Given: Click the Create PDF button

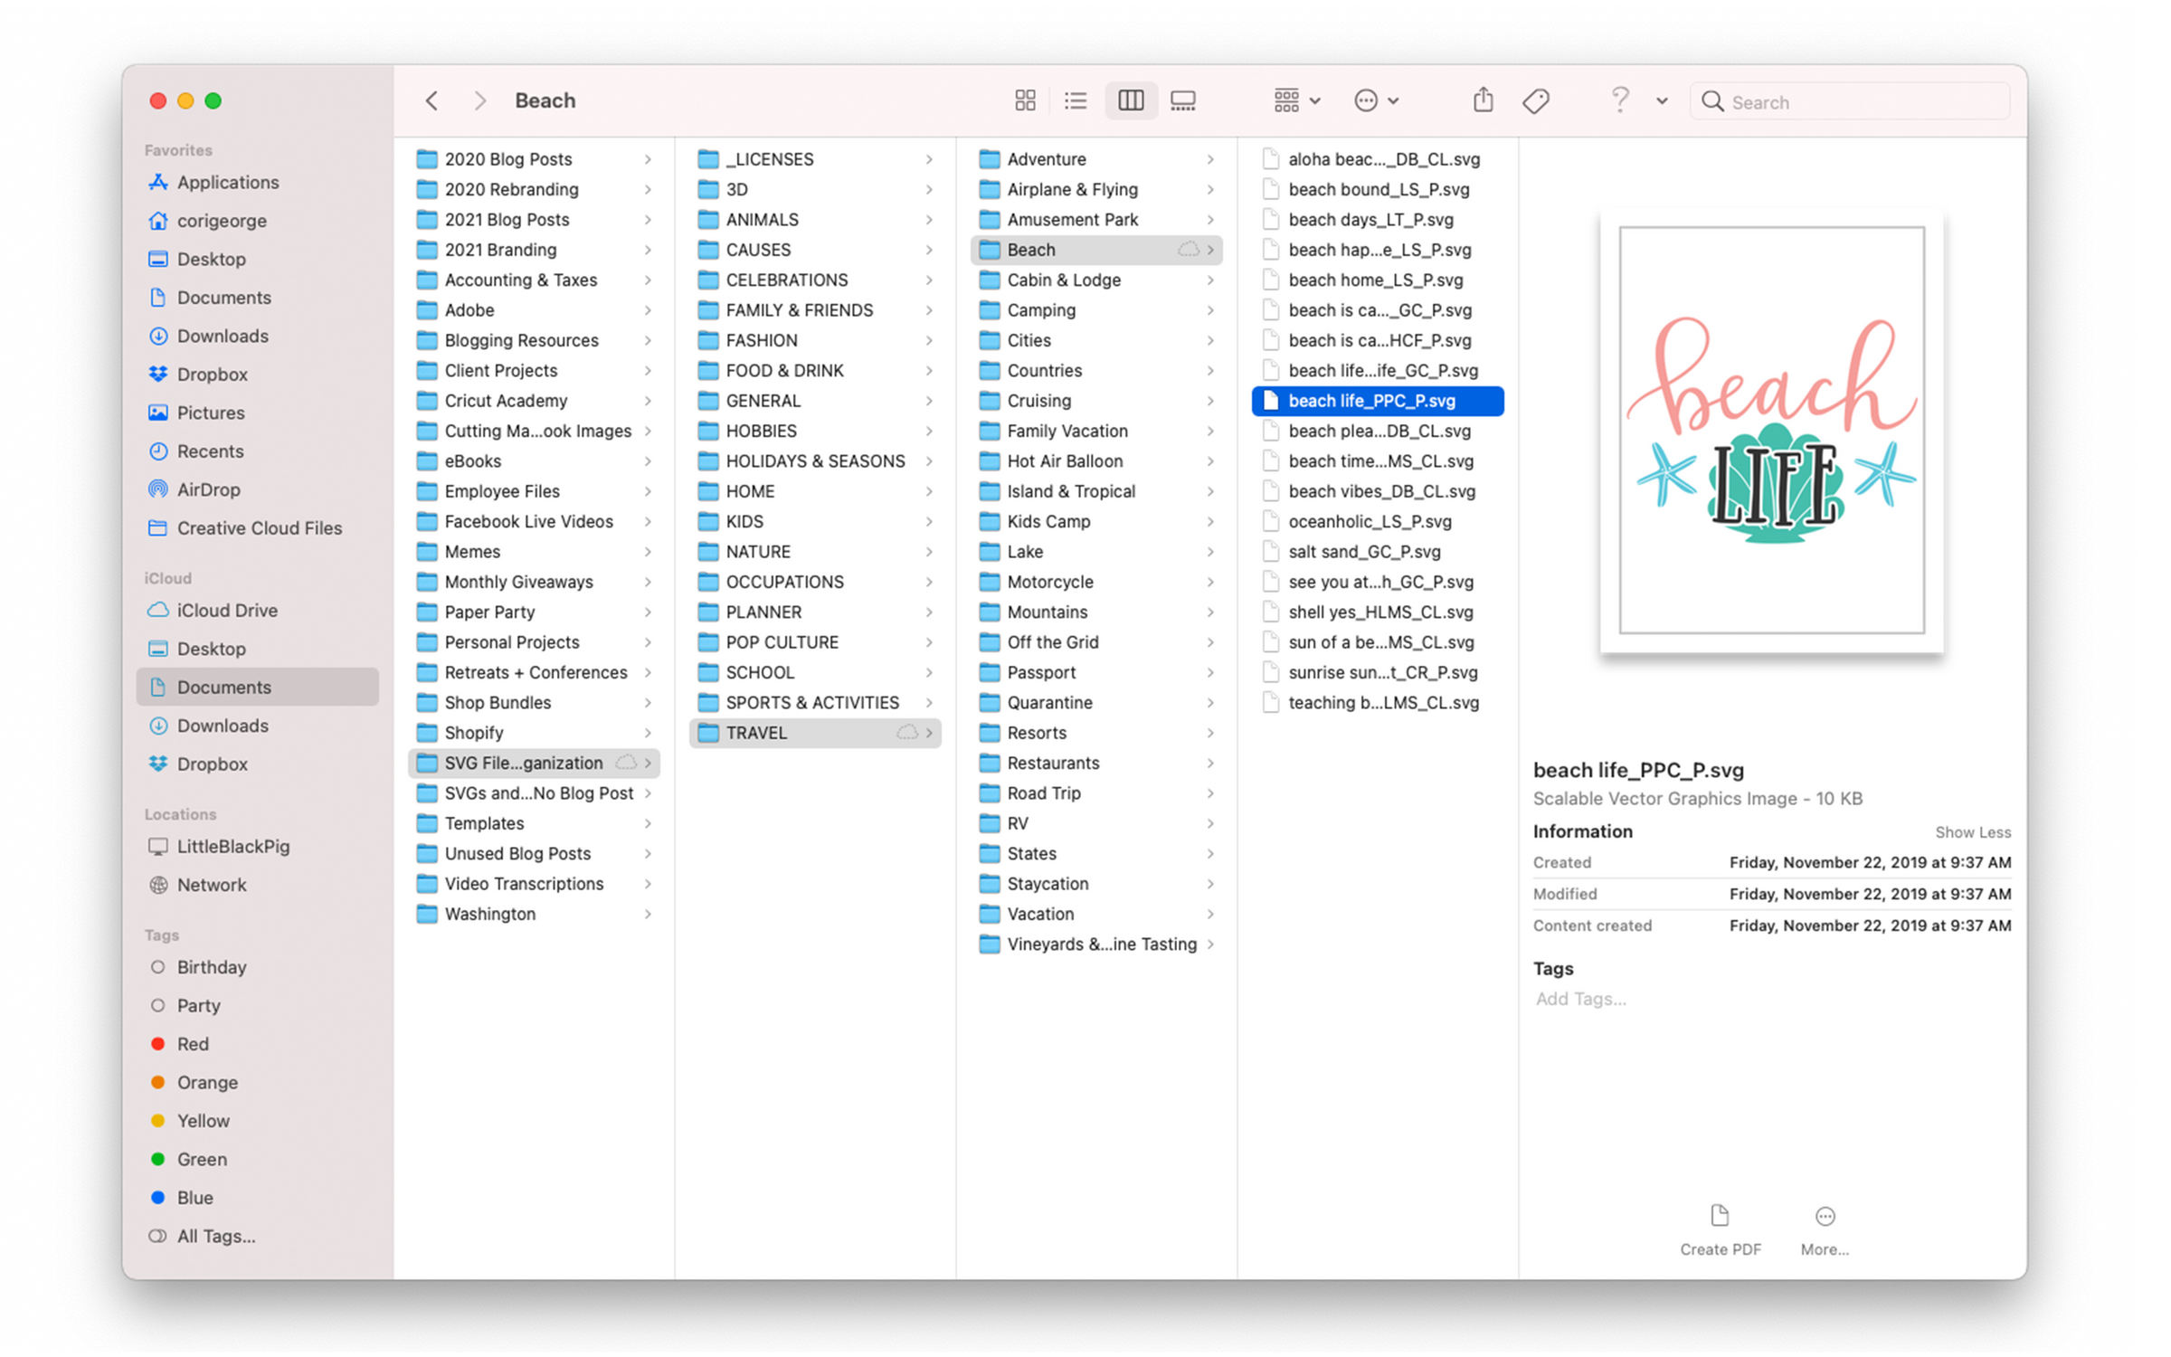Looking at the screenshot, I should pyautogui.click(x=1720, y=1230).
